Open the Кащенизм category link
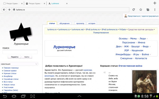159x99 pixels. (137, 50)
